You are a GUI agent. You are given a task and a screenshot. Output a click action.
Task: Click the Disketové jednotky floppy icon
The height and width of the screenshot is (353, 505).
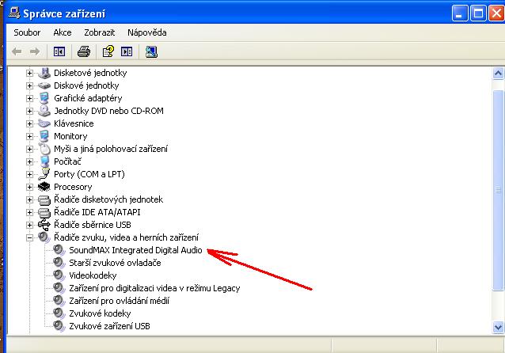pos(44,73)
